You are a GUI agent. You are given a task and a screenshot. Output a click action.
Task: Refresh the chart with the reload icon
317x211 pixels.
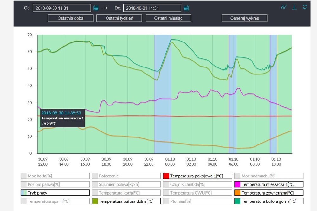[x=305, y=7]
